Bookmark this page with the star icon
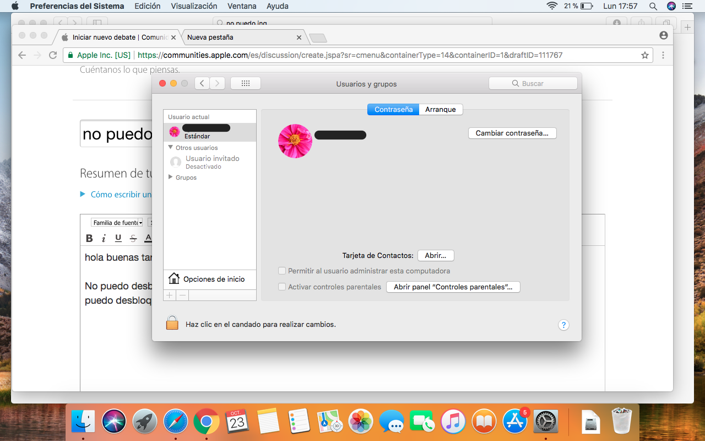Screen dimensions: 705x441 (644, 55)
